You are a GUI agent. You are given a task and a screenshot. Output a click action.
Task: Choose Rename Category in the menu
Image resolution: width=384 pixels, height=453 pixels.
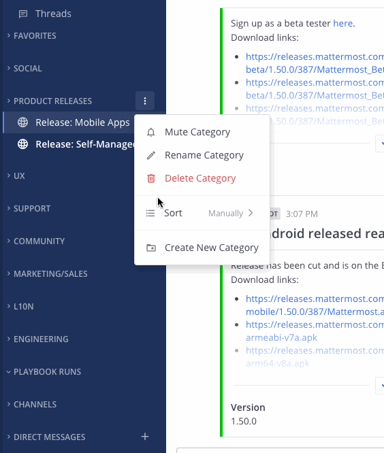(202, 155)
